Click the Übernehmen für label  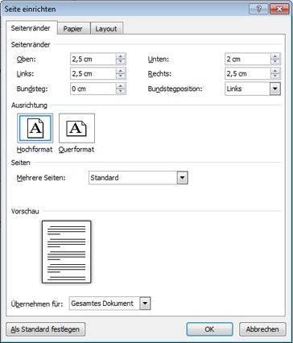37,304
